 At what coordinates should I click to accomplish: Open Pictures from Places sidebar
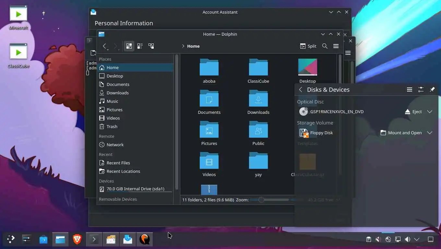tap(136, 110)
